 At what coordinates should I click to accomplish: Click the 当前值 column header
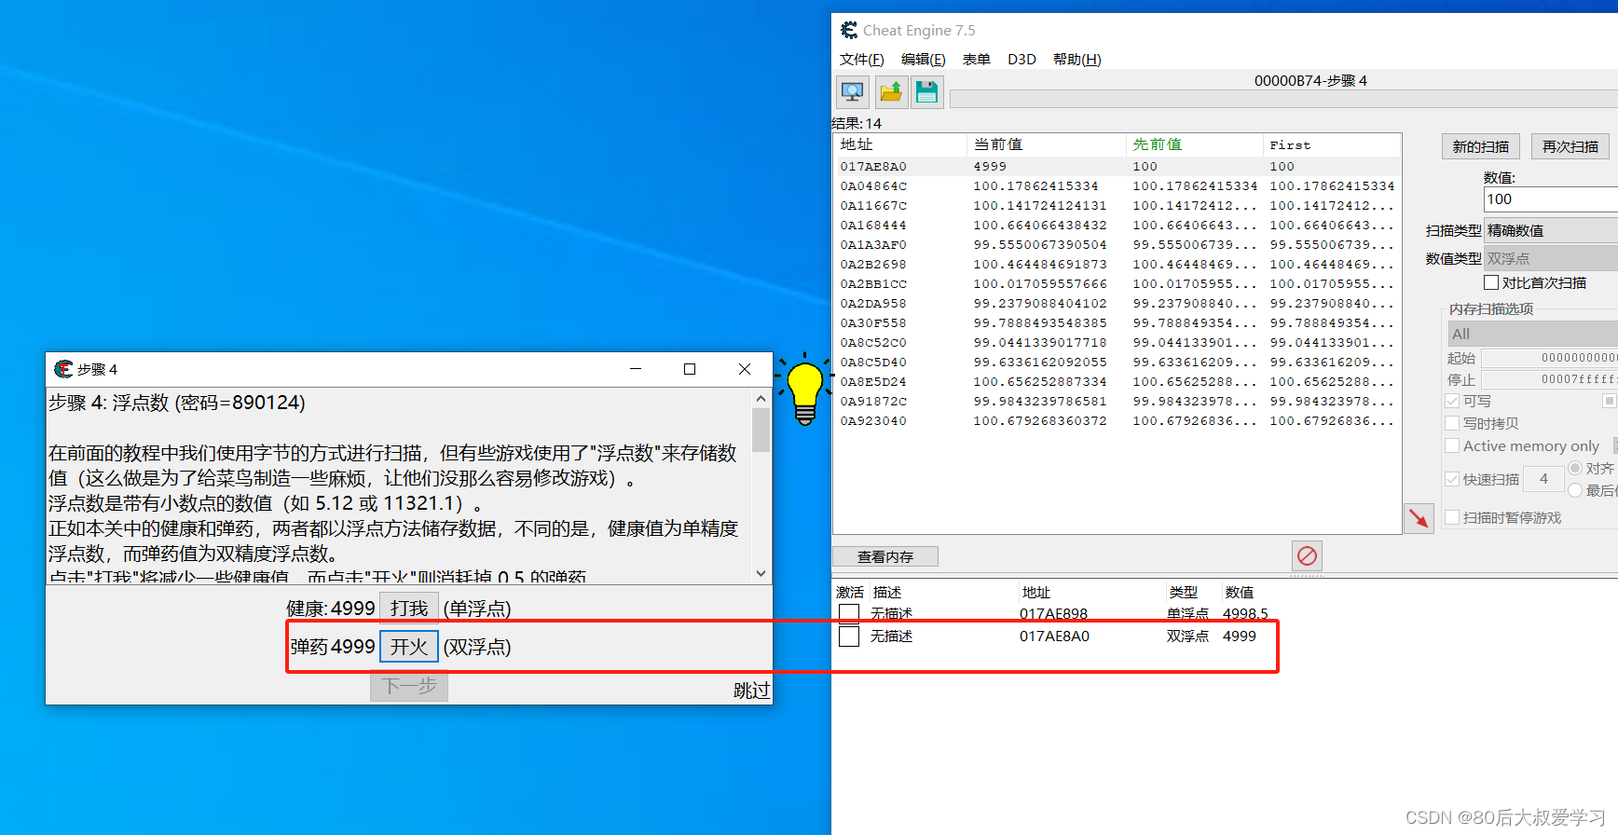click(1047, 144)
